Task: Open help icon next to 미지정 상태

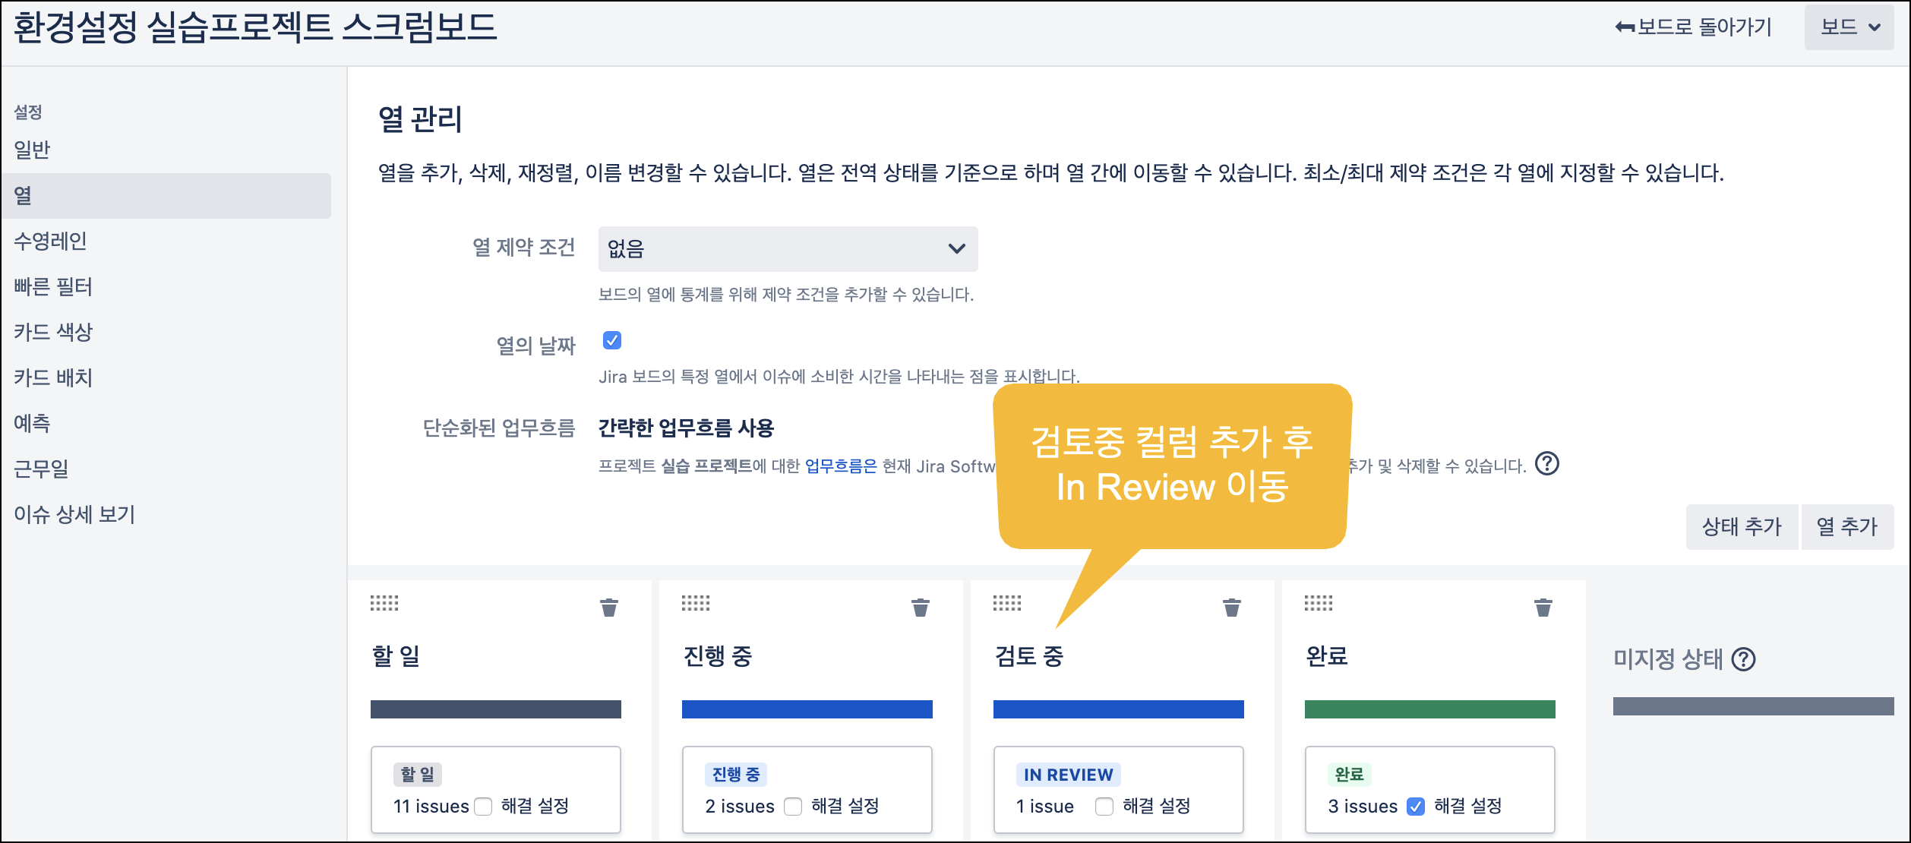Action: (1744, 659)
